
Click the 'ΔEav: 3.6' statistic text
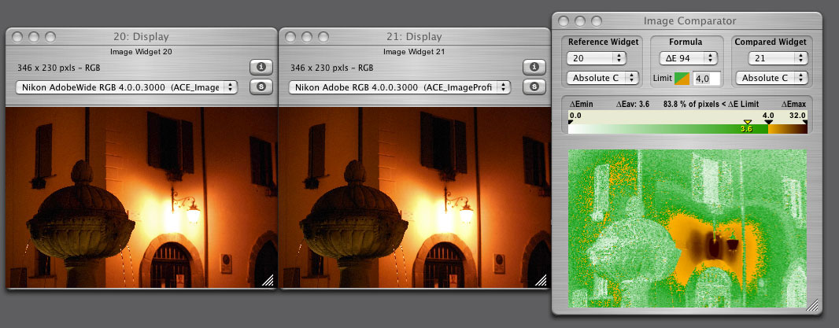point(633,104)
